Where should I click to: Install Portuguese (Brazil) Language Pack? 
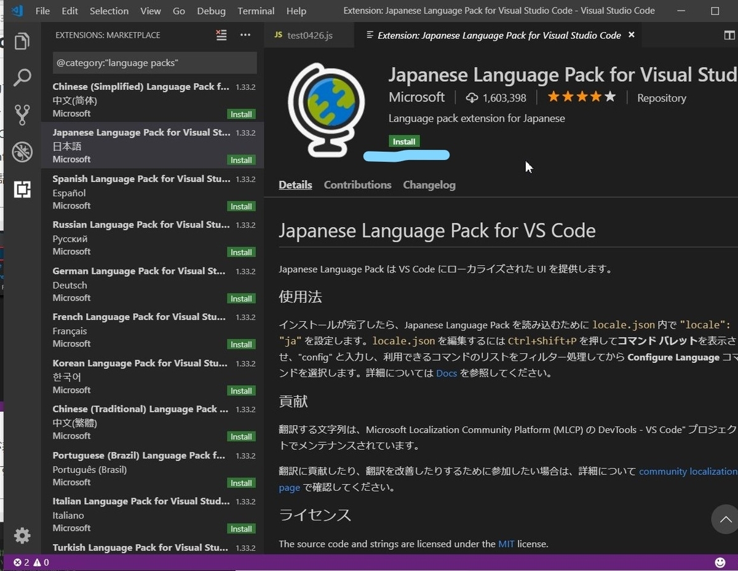pyautogui.click(x=241, y=483)
